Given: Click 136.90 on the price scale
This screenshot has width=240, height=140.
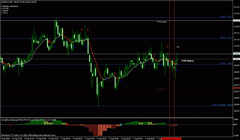Looking at the screenshot, I should click(x=237, y=65).
